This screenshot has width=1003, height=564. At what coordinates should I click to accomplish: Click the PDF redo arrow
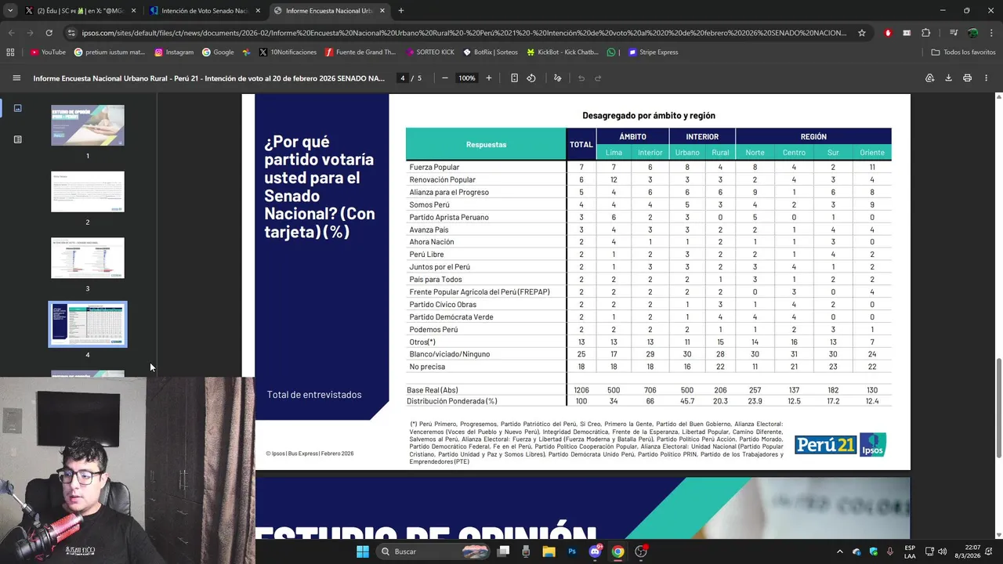[598, 78]
